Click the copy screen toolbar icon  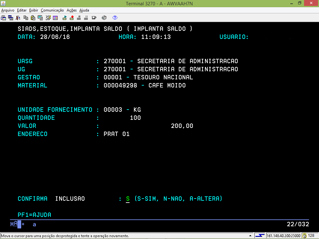click(x=40, y=18)
